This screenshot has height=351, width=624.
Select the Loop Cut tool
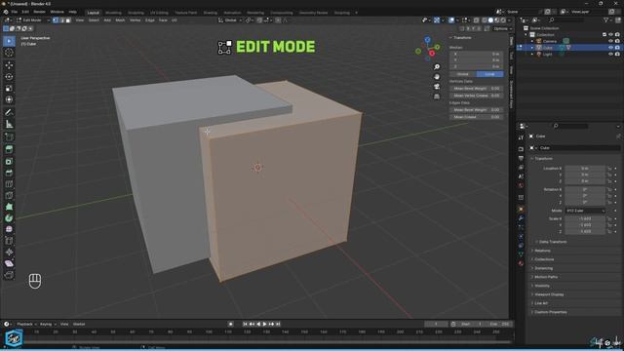click(x=9, y=184)
